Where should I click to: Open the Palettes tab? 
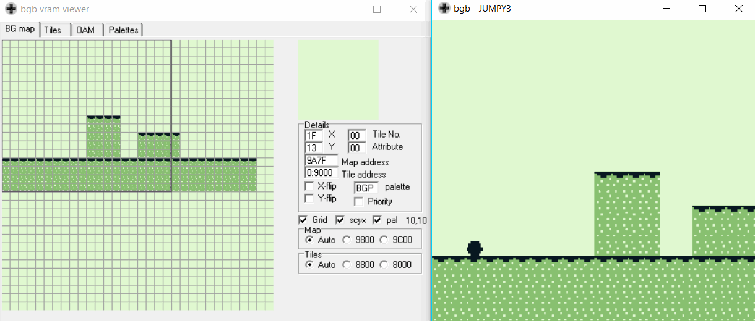point(123,30)
